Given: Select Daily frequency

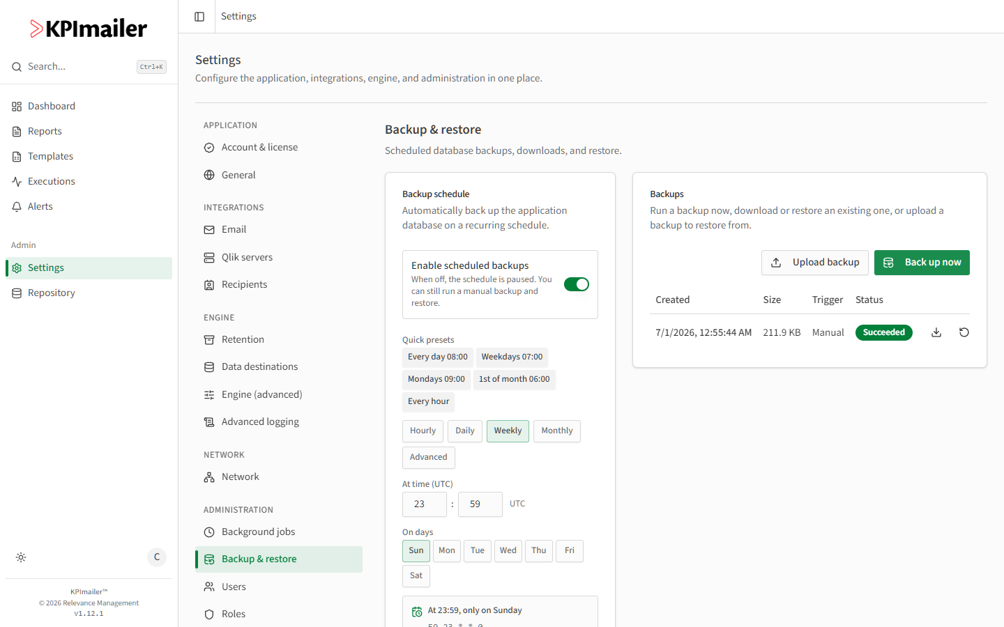Looking at the screenshot, I should click(465, 431).
